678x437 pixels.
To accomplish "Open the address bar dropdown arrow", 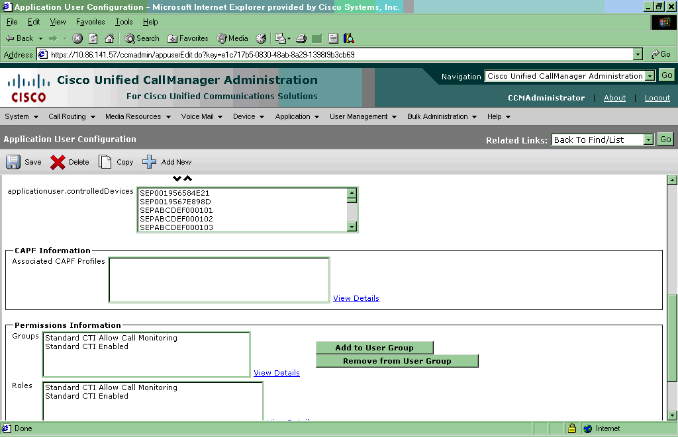I will click(638, 54).
